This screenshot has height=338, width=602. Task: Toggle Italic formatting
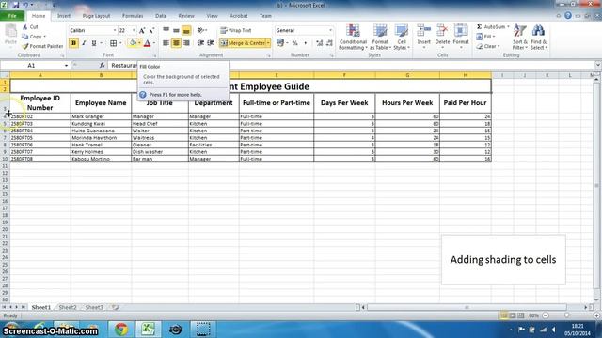coord(84,43)
